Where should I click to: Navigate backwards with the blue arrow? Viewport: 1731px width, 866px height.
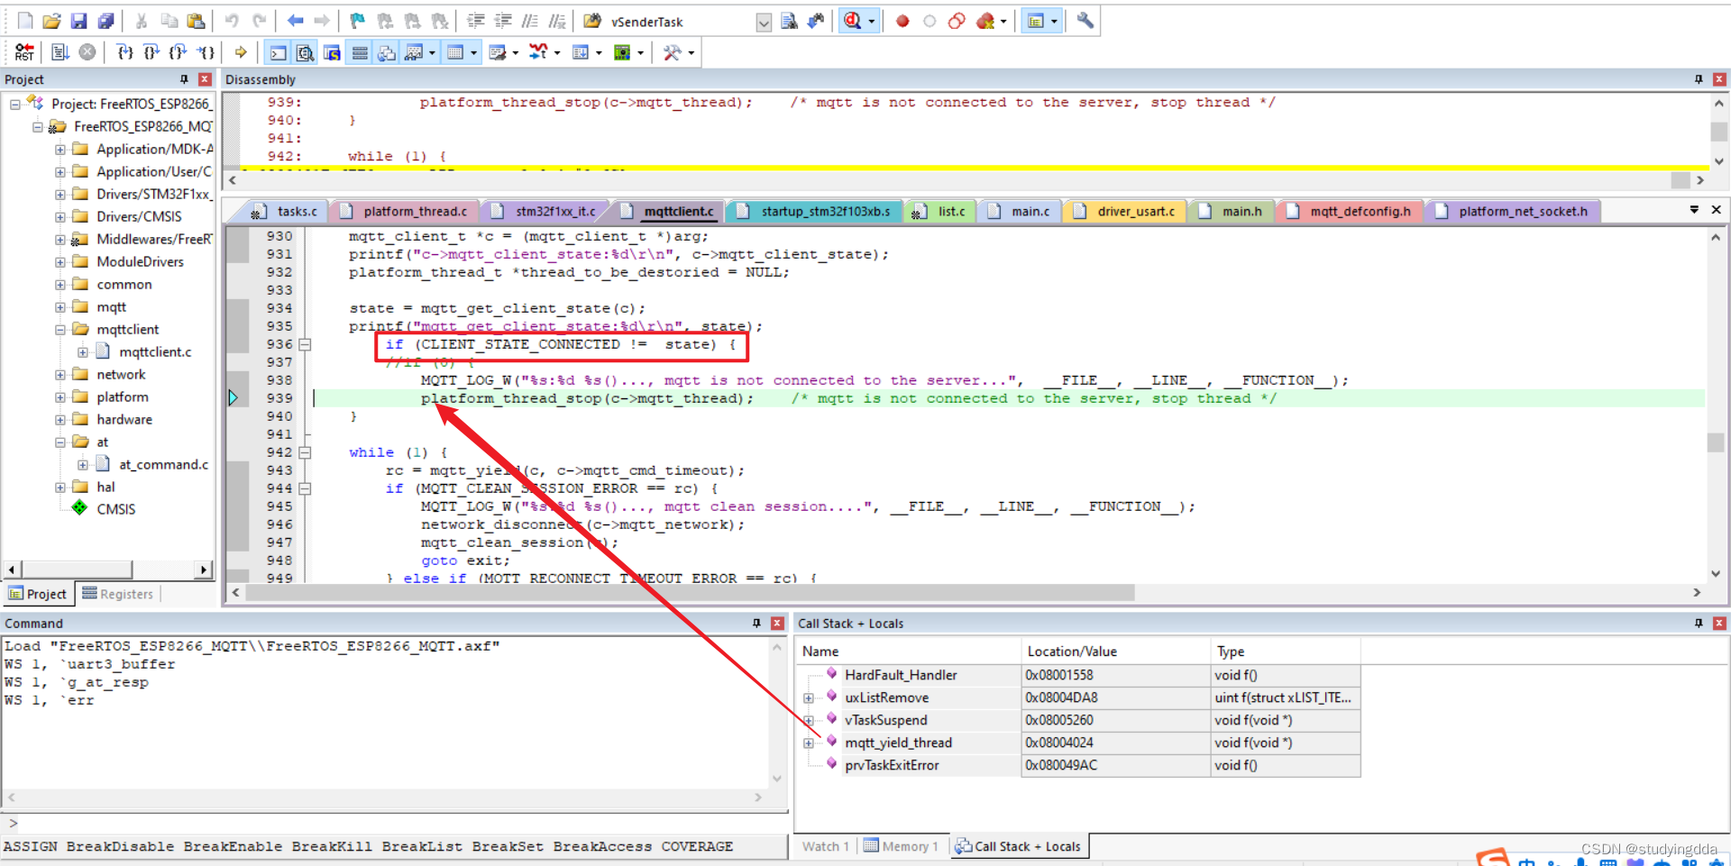(x=295, y=21)
